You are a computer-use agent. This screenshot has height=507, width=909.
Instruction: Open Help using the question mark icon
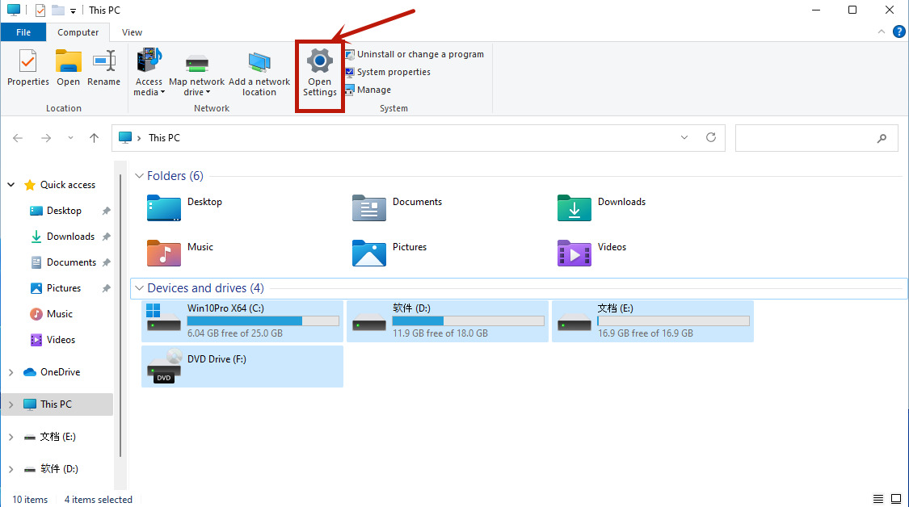tap(899, 31)
